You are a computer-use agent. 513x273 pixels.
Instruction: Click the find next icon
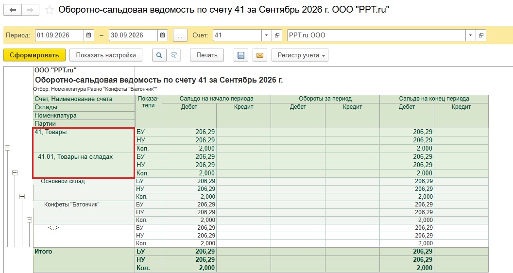point(174,55)
